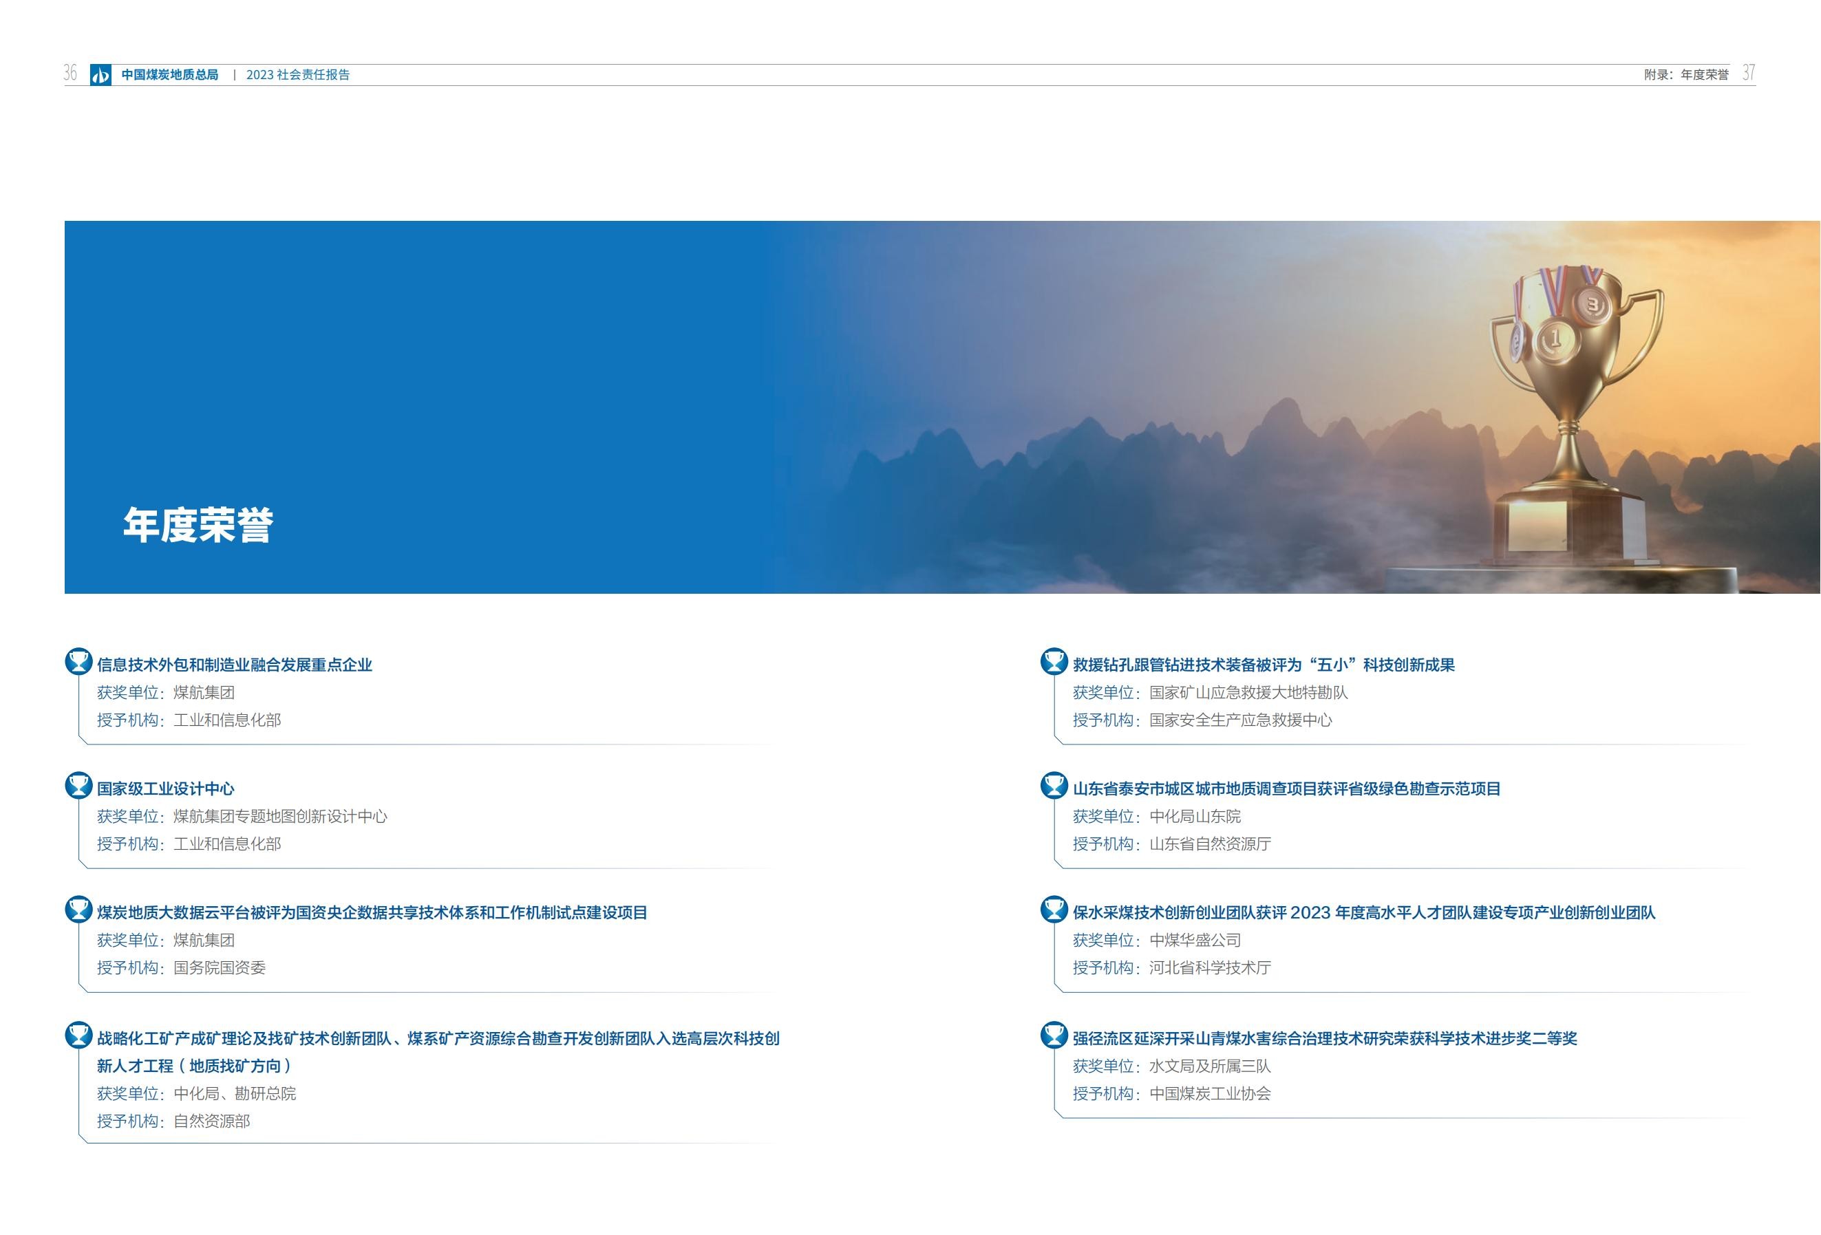This screenshot has height=1235, width=1821.
Task: Click page number 37
Action: (1748, 73)
